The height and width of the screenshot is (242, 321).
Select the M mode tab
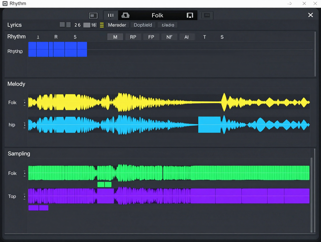(x=115, y=37)
